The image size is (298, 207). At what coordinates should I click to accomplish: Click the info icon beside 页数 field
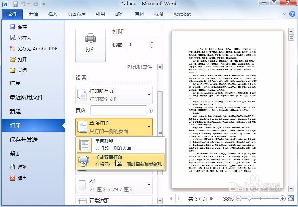point(150,110)
